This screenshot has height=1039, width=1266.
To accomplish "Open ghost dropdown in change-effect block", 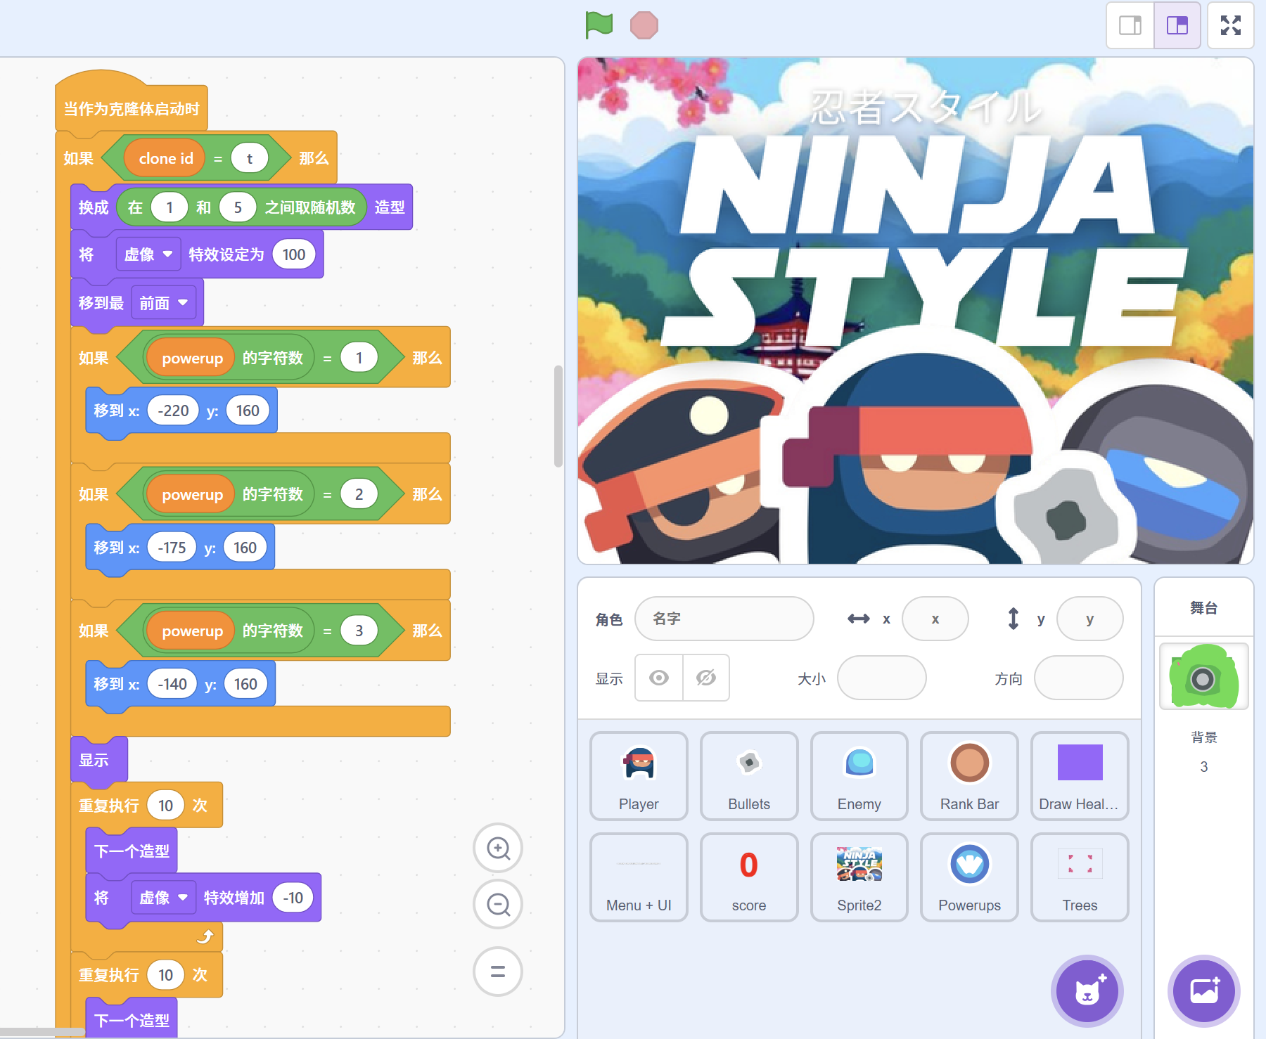I will point(164,898).
